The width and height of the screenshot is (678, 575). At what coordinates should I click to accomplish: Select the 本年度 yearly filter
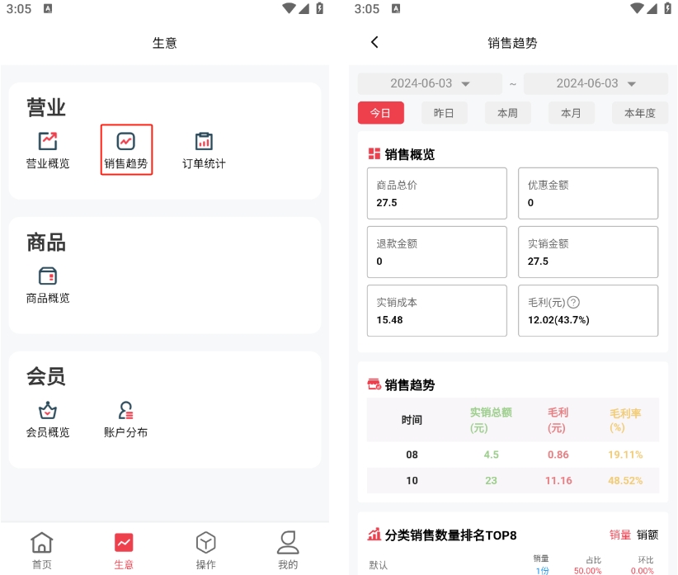click(x=639, y=113)
